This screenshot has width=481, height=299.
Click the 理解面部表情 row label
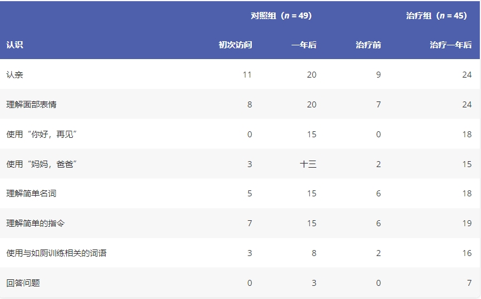click(32, 104)
